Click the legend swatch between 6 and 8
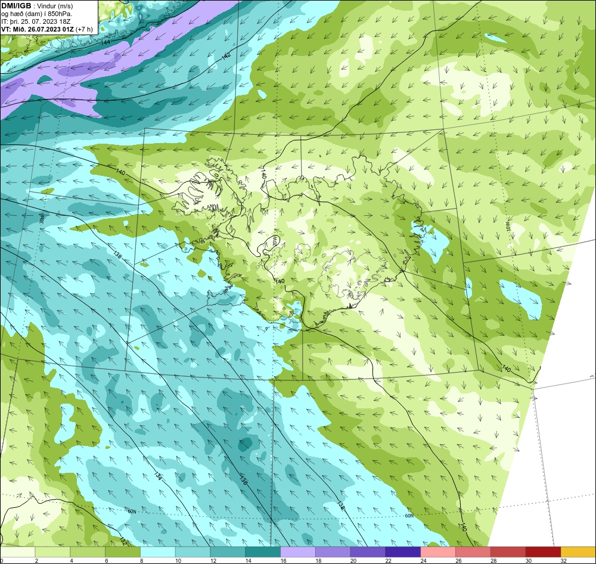The width and height of the screenshot is (596, 564). [x=123, y=552]
